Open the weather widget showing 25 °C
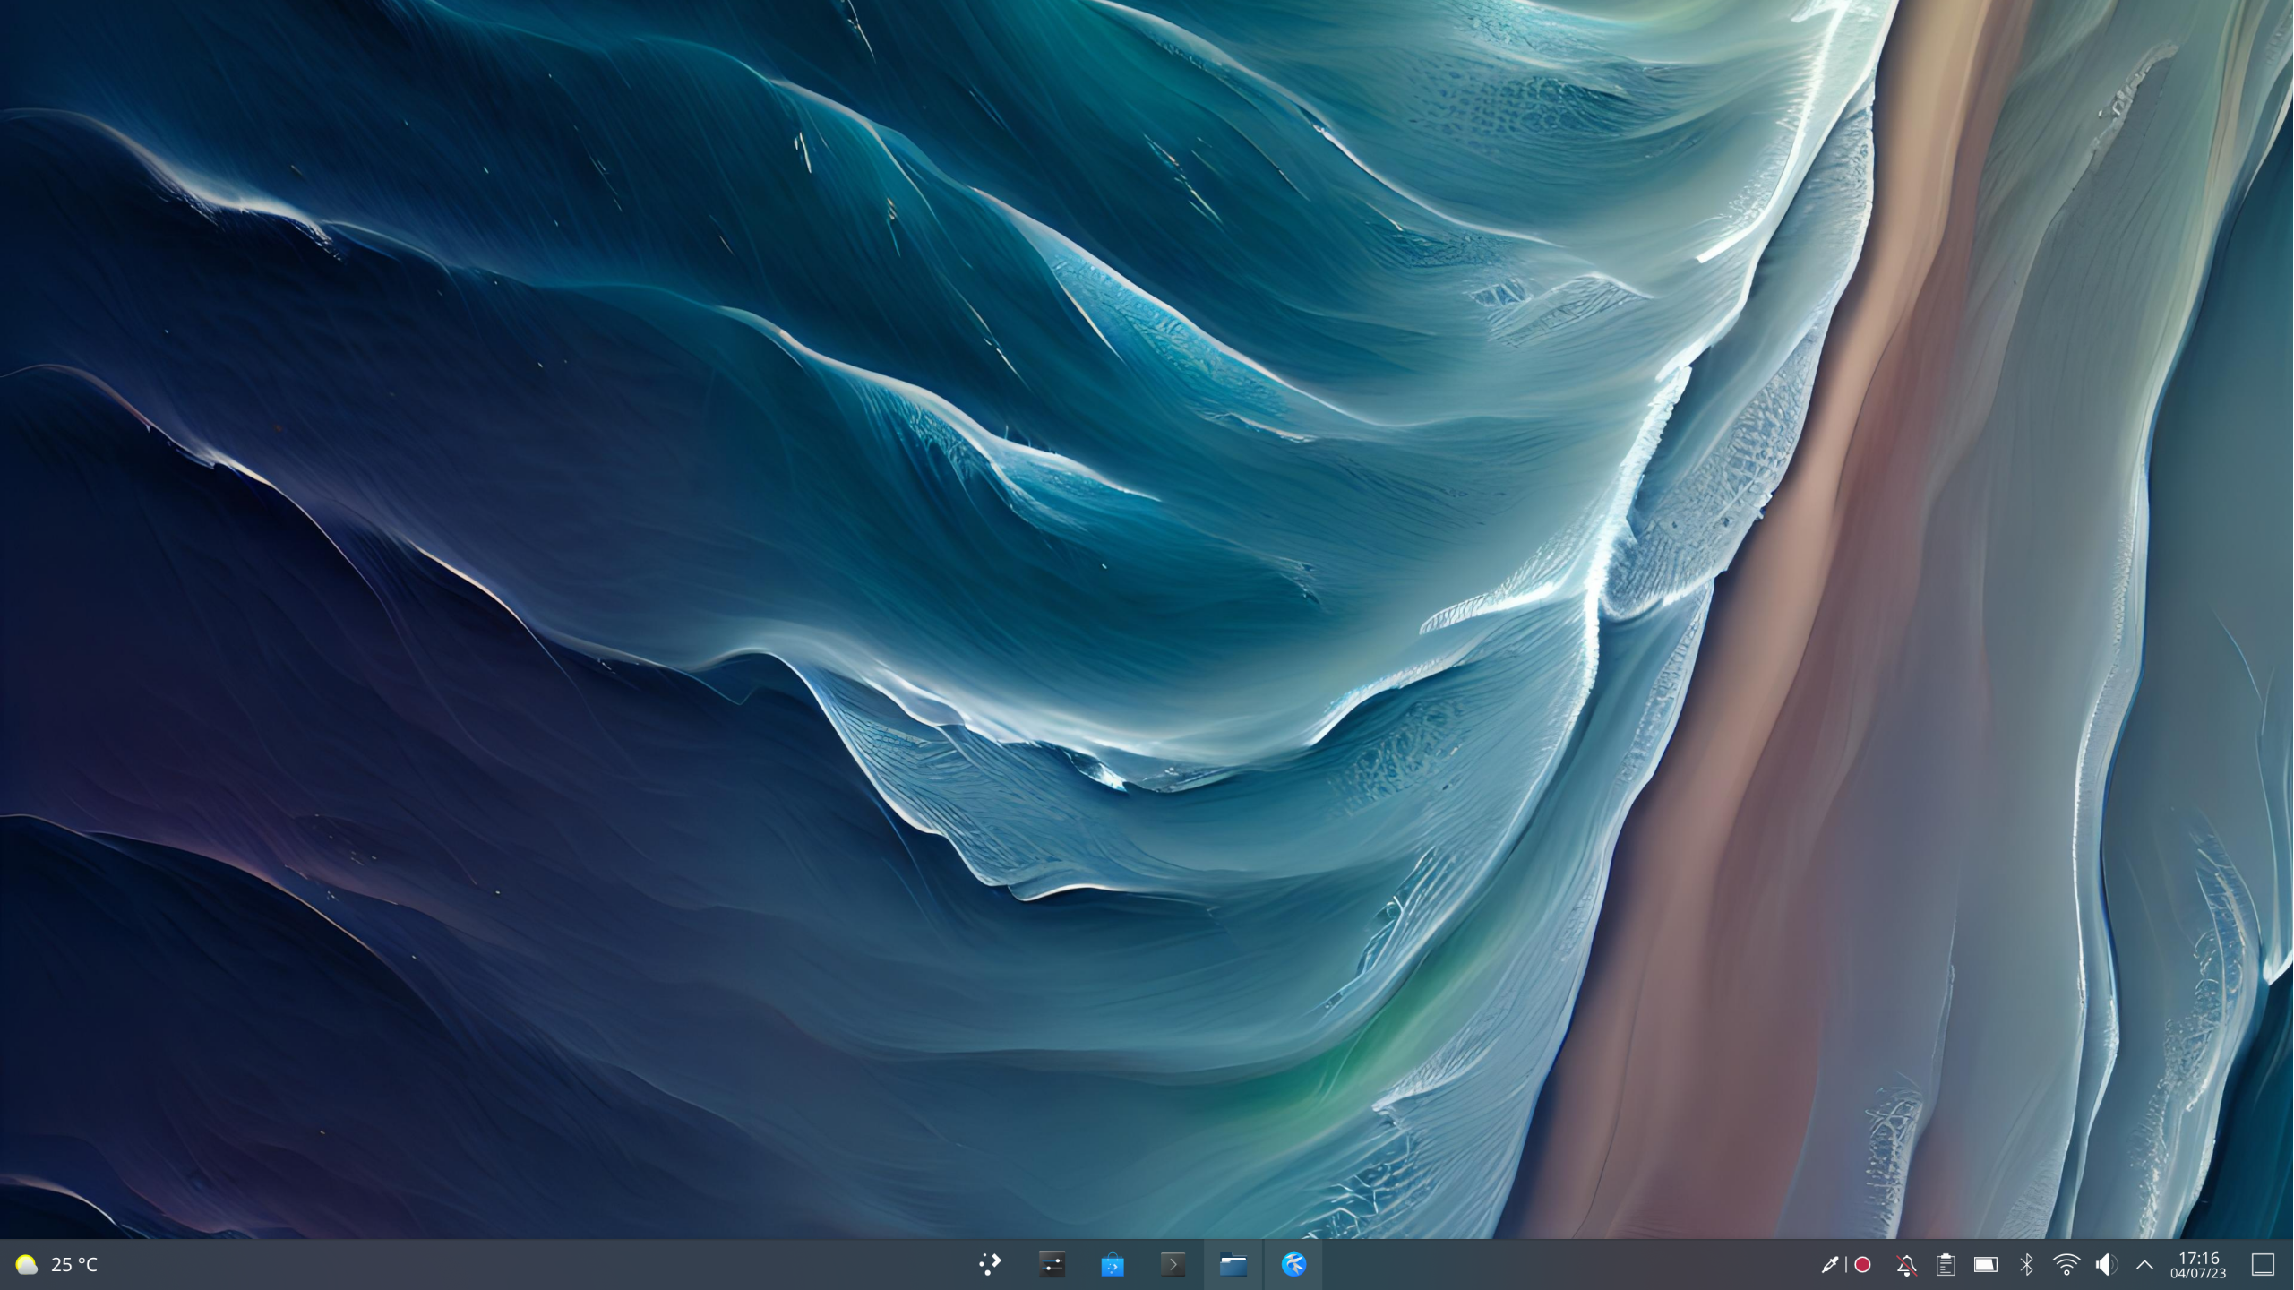Screen dimensions: 2294x1290 [x=56, y=1264]
